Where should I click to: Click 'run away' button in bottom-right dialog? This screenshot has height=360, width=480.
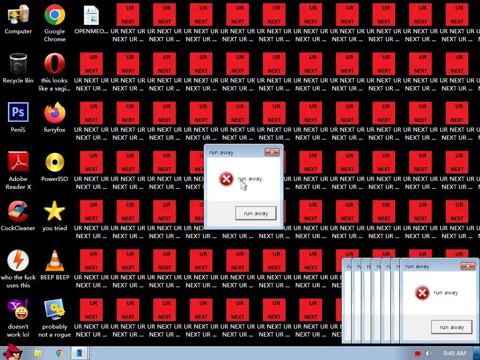coord(452,327)
